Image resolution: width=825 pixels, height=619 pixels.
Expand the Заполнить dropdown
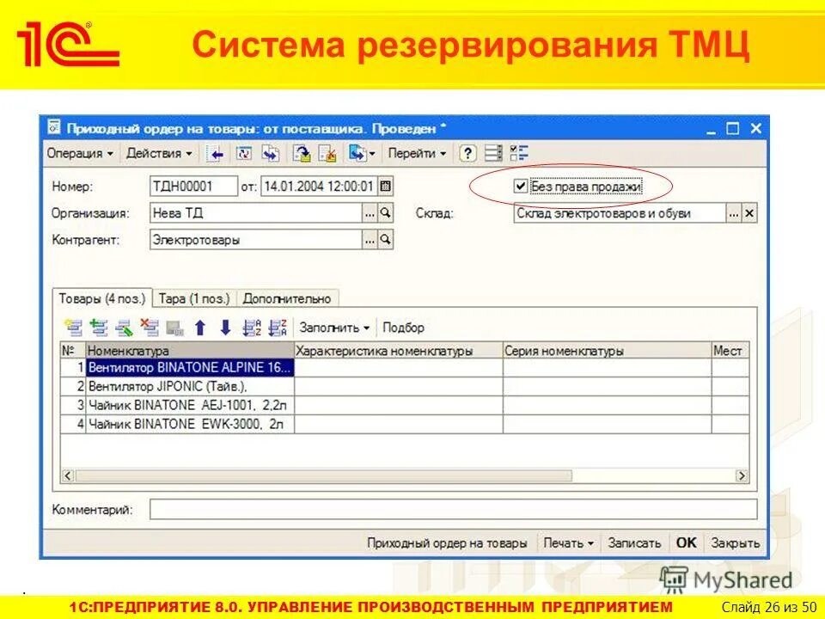point(334,328)
